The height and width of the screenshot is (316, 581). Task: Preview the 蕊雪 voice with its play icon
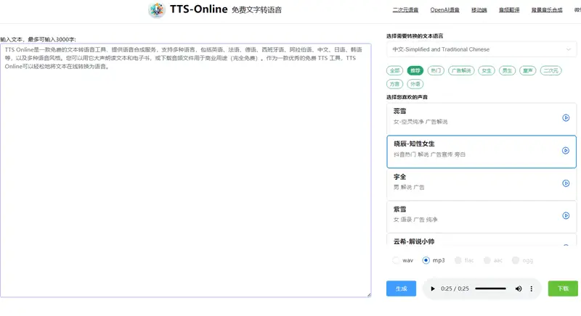(x=566, y=117)
